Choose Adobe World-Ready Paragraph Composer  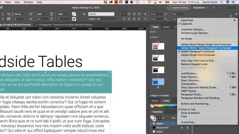(207, 48)
